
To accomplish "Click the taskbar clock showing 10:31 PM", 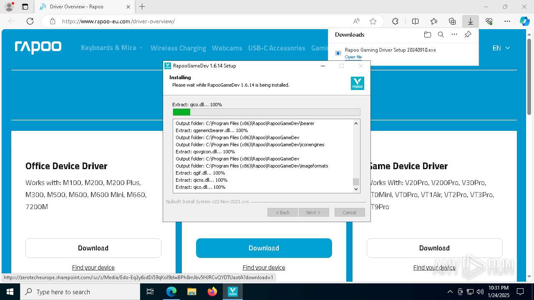I will point(499,292).
